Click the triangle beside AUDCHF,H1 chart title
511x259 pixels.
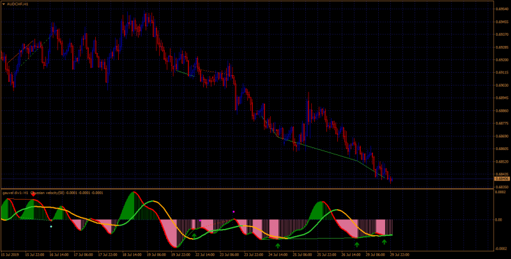click(x=4, y=4)
